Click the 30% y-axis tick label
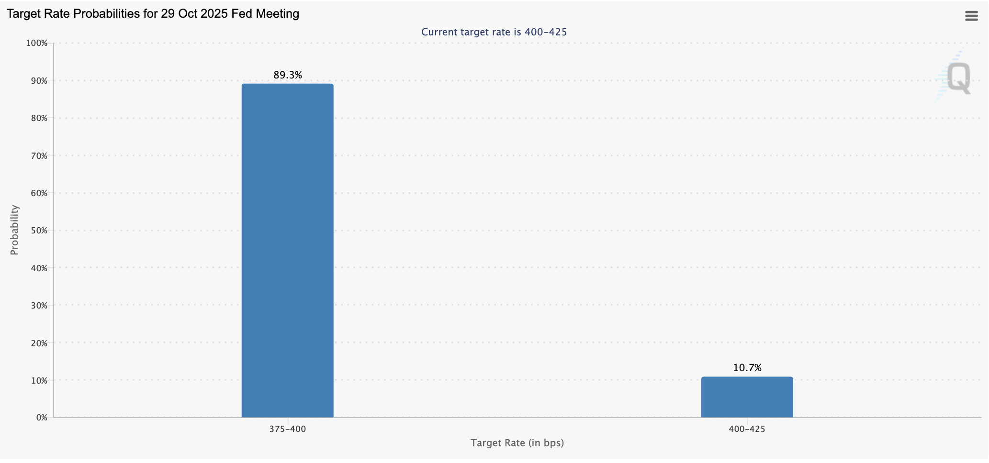 pyautogui.click(x=38, y=305)
